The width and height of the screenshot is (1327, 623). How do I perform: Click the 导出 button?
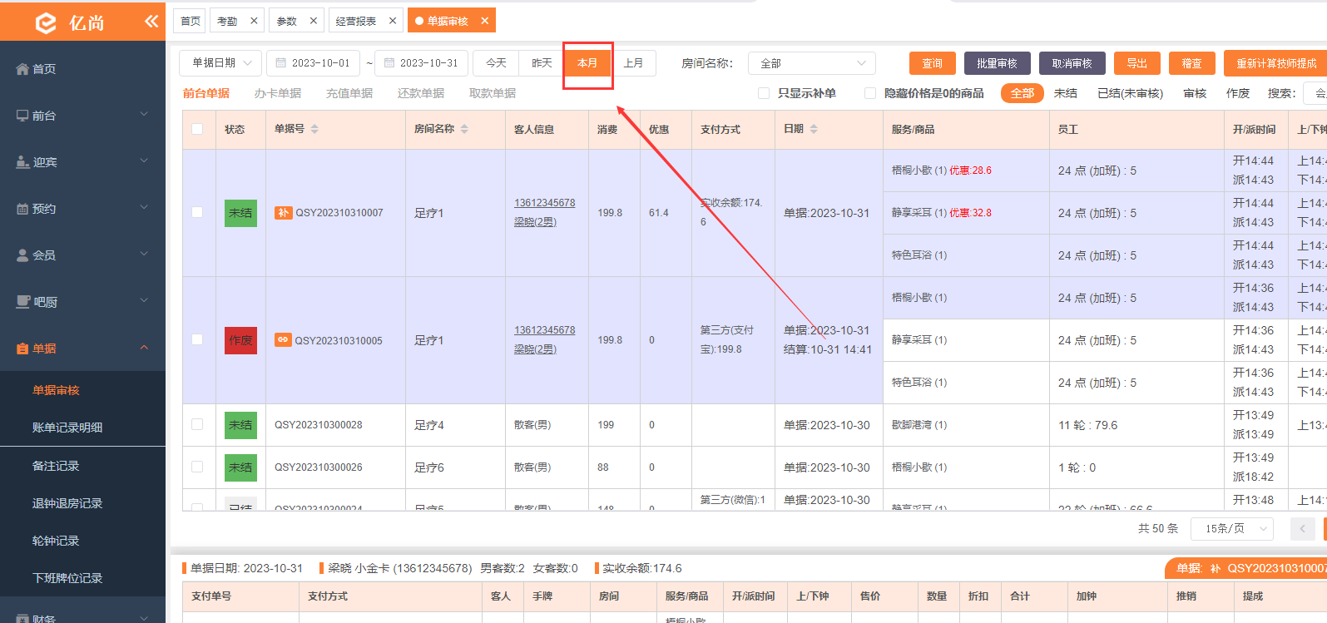(x=1136, y=63)
